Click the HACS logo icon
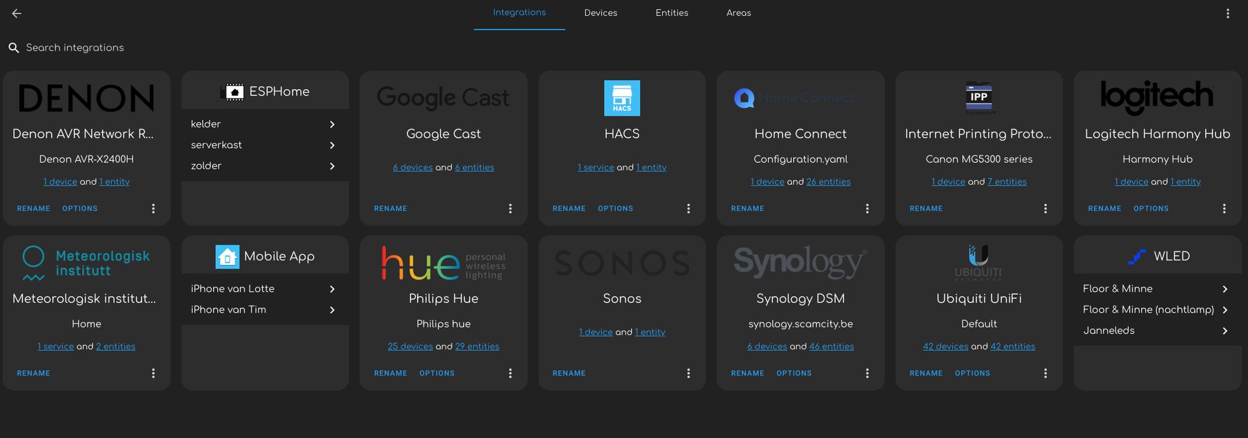Viewport: 1248px width, 438px height. pos(622,98)
